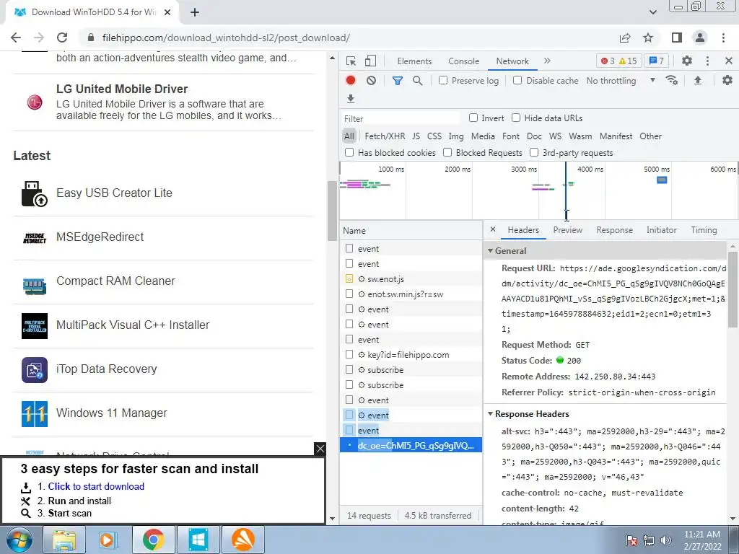Open Chrome profile avatar
739x554 pixels.
point(700,38)
